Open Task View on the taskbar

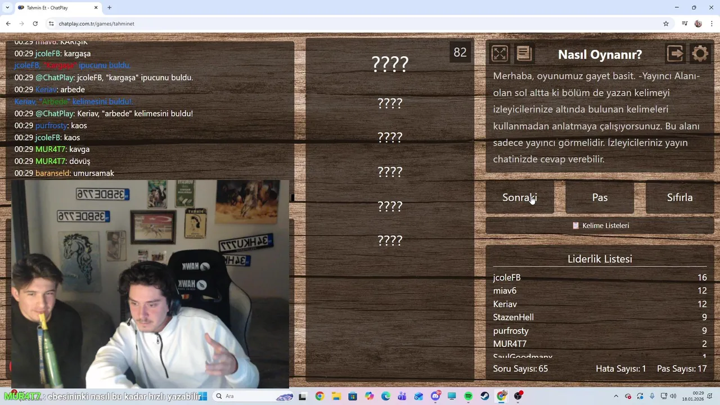pyautogui.click(x=303, y=397)
